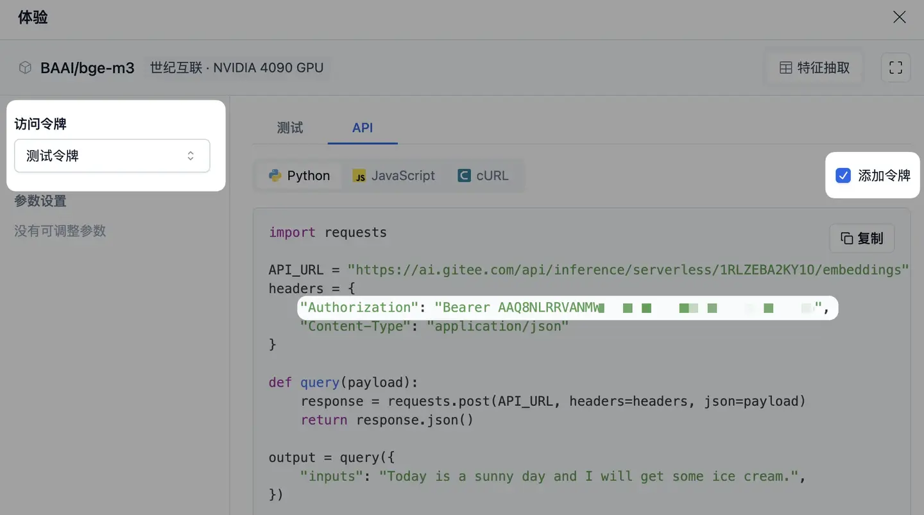Click the cube icon beside BAAI/bge-m3

(x=24, y=67)
